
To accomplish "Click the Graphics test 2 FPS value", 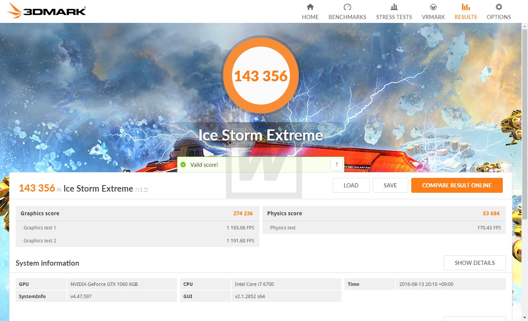I will pyautogui.click(x=240, y=241).
